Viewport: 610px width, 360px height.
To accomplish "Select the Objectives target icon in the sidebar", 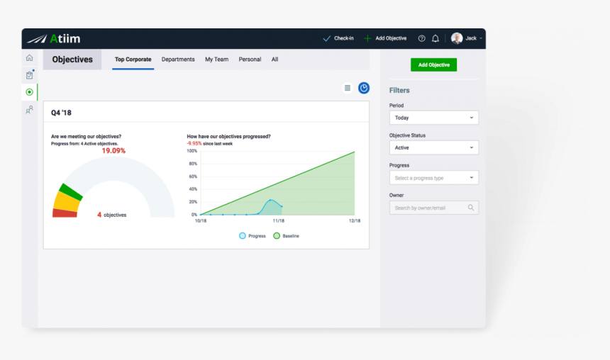I will point(29,92).
